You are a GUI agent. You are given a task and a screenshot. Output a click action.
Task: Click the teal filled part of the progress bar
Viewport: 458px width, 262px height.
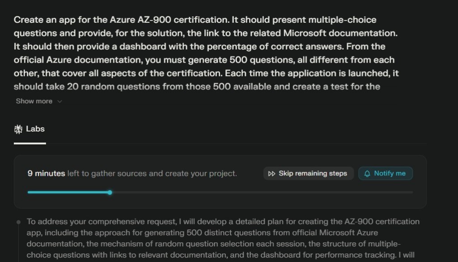(67, 192)
